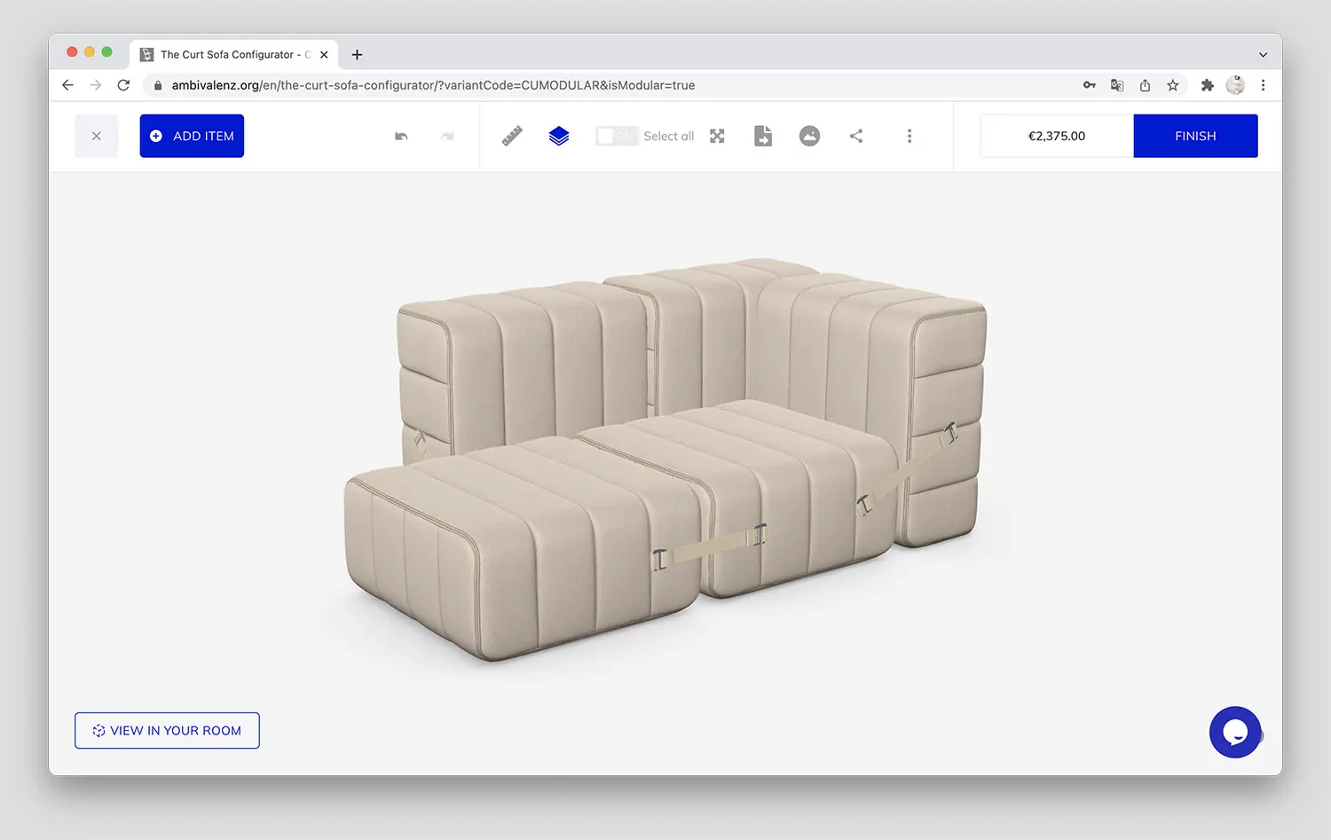Click the redo arrow
Image resolution: width=1331 pixels, height=840 pixels.
(447, 136)
